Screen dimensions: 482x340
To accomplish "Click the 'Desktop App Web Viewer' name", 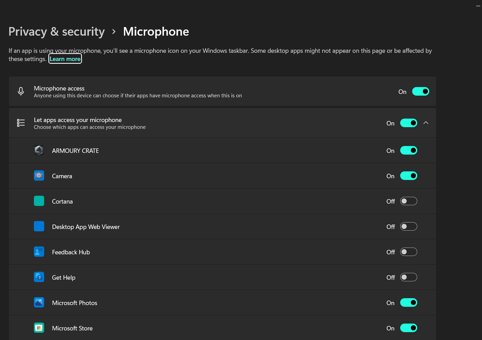I will [x=86, y=227].
